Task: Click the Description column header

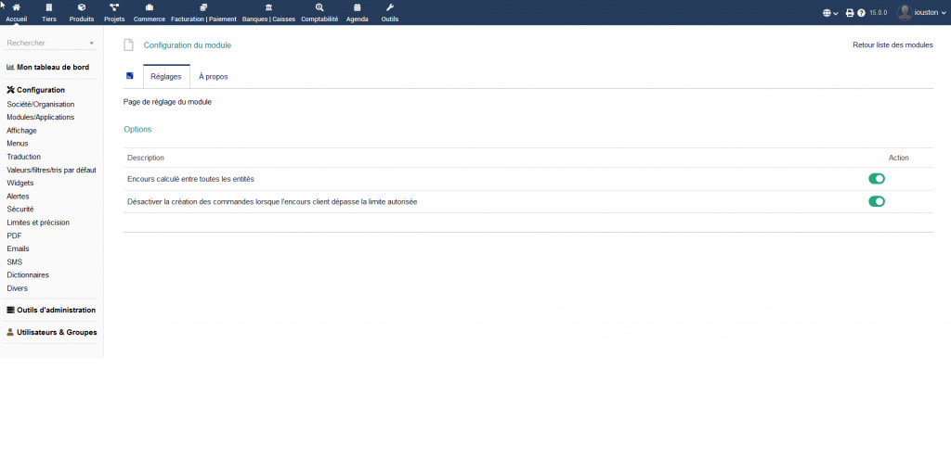Action: click(146, 158)
